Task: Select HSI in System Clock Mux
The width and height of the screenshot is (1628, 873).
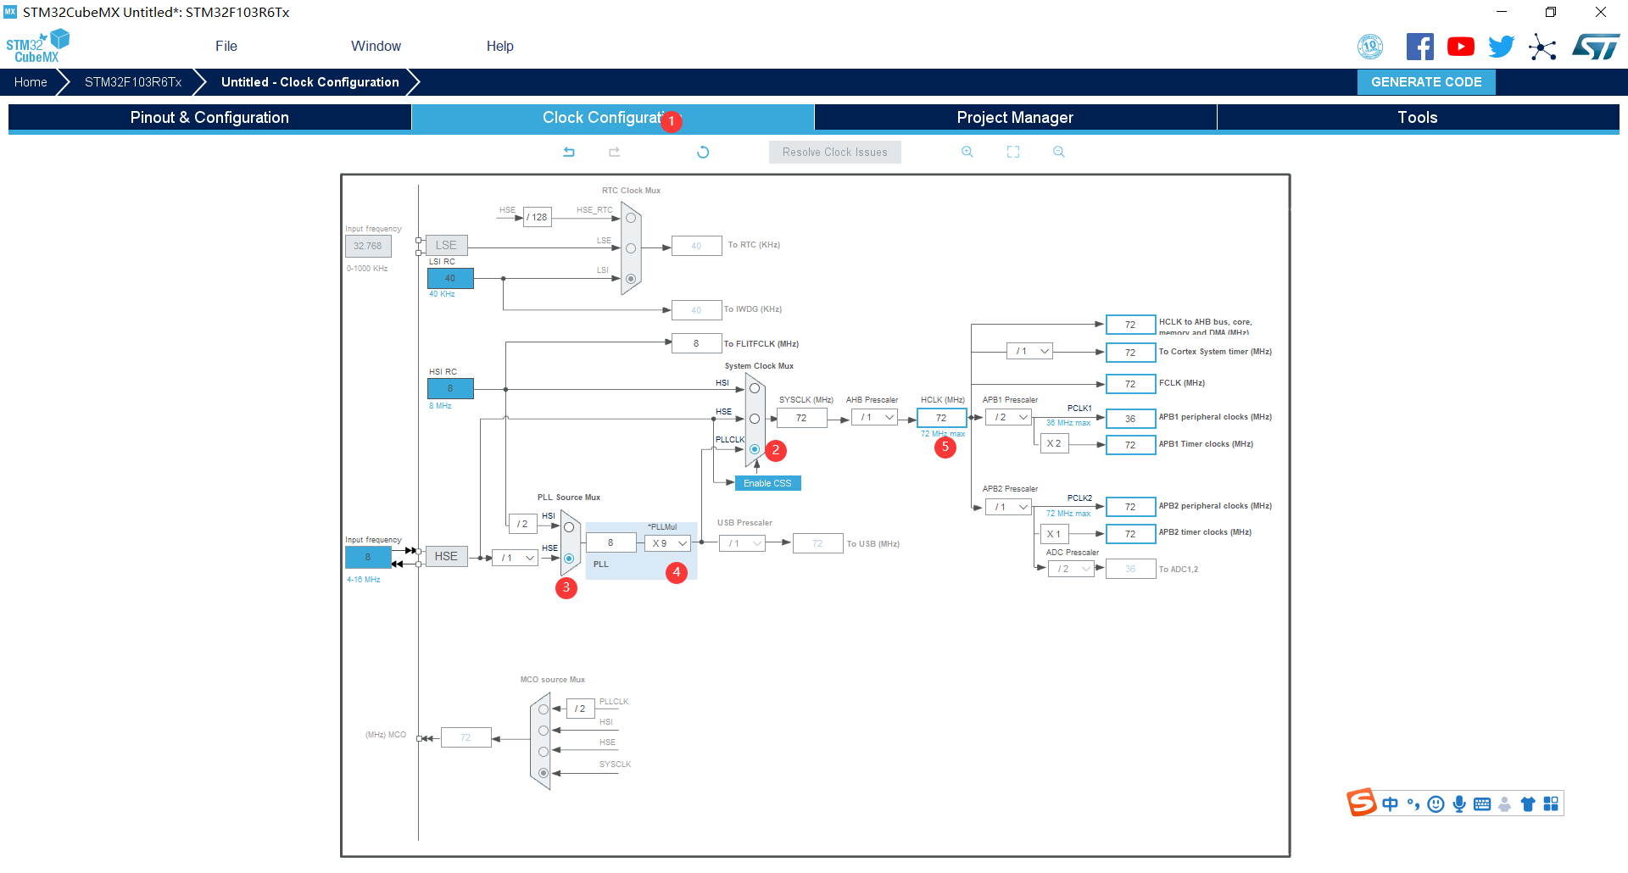Action: (x=755, y=388)
